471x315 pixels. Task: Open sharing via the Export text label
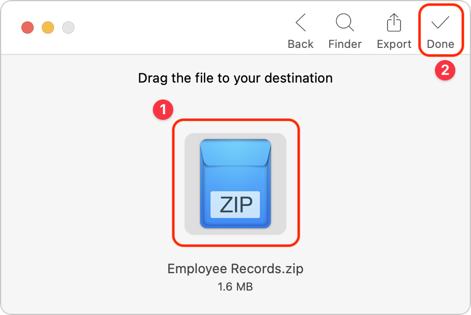coord(394,44)
